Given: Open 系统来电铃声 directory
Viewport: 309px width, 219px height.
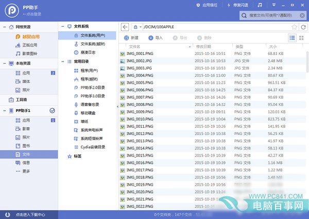Looking at the screenshot, I should [x=87, y=130].
